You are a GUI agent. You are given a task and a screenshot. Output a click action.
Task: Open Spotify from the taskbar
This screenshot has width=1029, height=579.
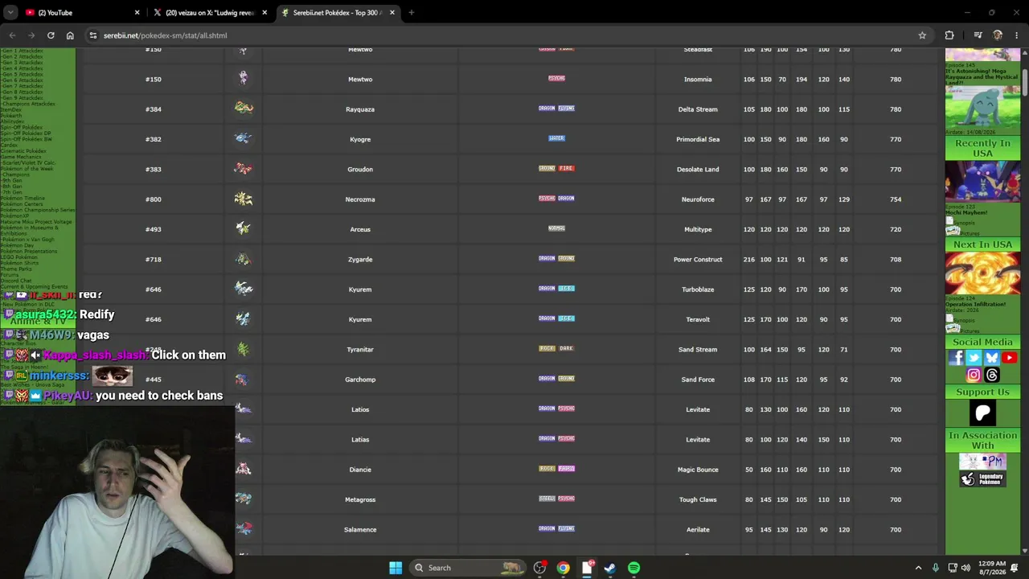pyautogui.click(x=633, y=568)
